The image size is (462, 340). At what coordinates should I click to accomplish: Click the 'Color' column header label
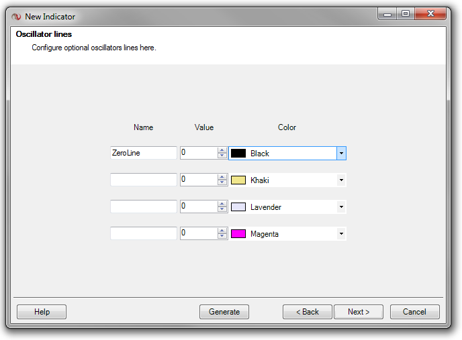click(x=287, y=127)
